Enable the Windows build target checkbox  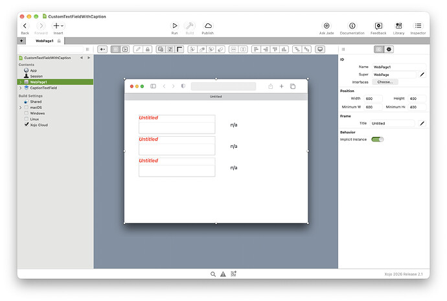26,113
